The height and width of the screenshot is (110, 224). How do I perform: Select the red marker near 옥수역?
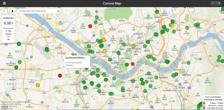click(x=133, y=64)
